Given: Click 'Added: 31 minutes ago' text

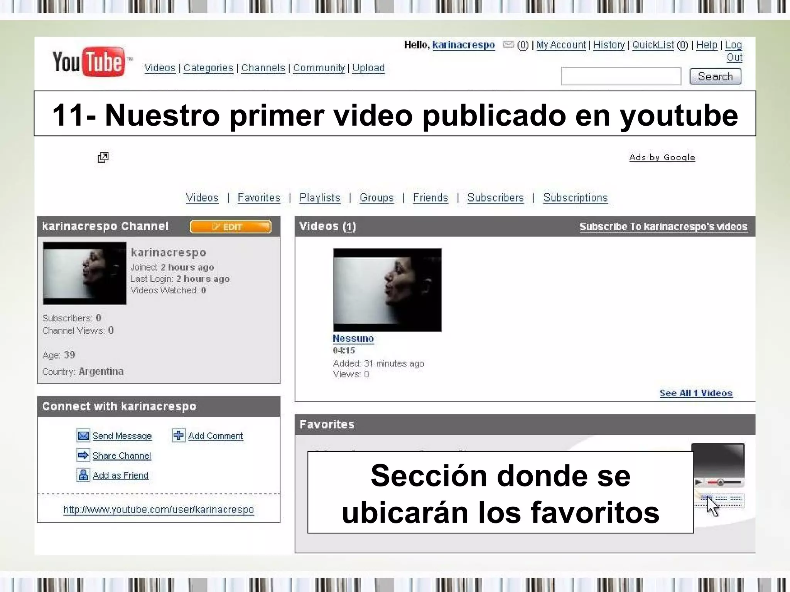Looking at the screenshot, I should coord(378,363).
